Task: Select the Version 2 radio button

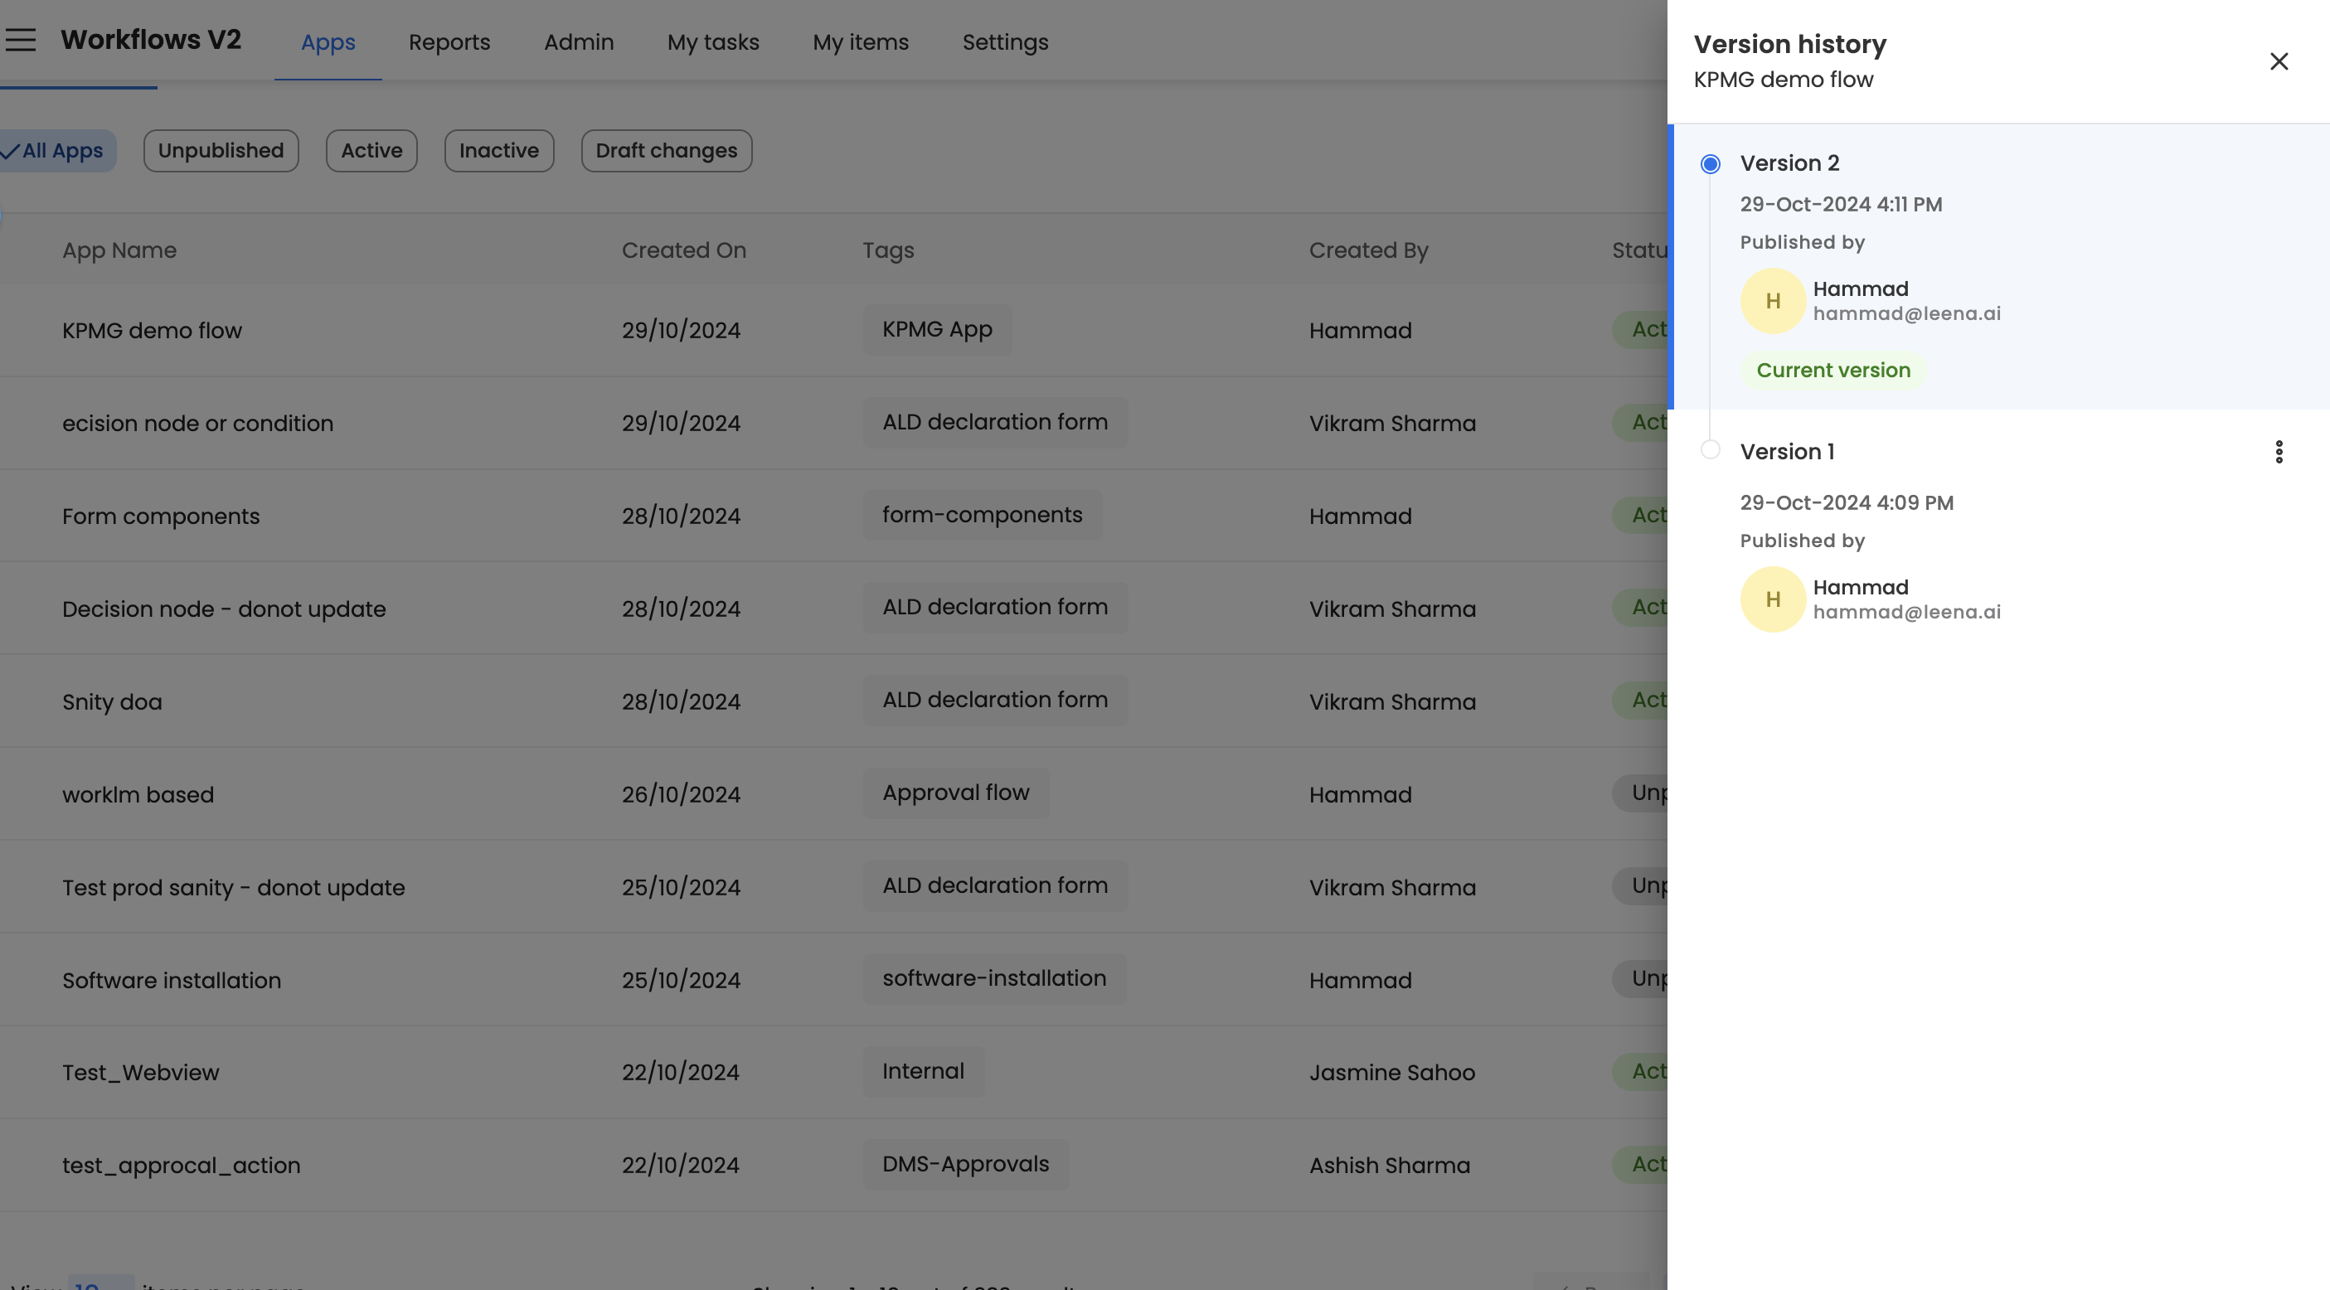Action: click(1710, 164)
